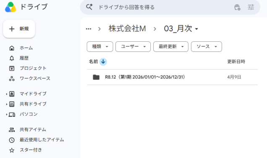The width and height of the screenshot is (267, 158).
Task: Click the search sparkle icon
Action: tap(89, 7)
